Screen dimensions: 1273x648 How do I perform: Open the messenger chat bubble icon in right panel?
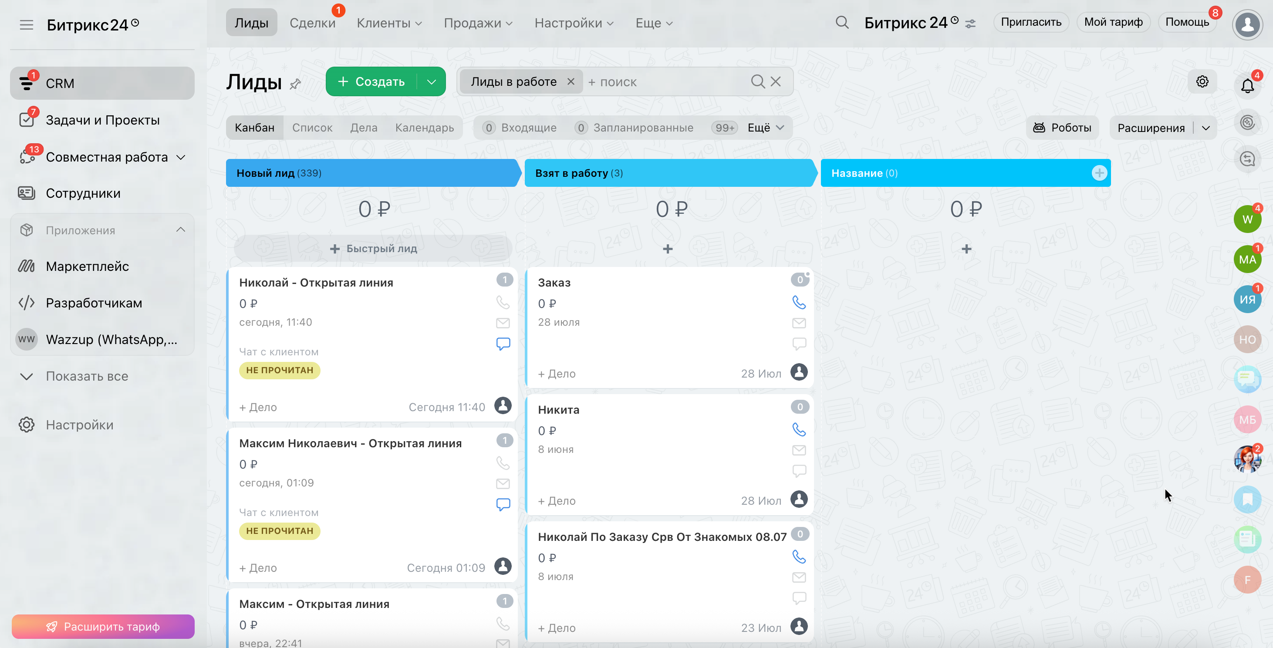pos(1247,379)
